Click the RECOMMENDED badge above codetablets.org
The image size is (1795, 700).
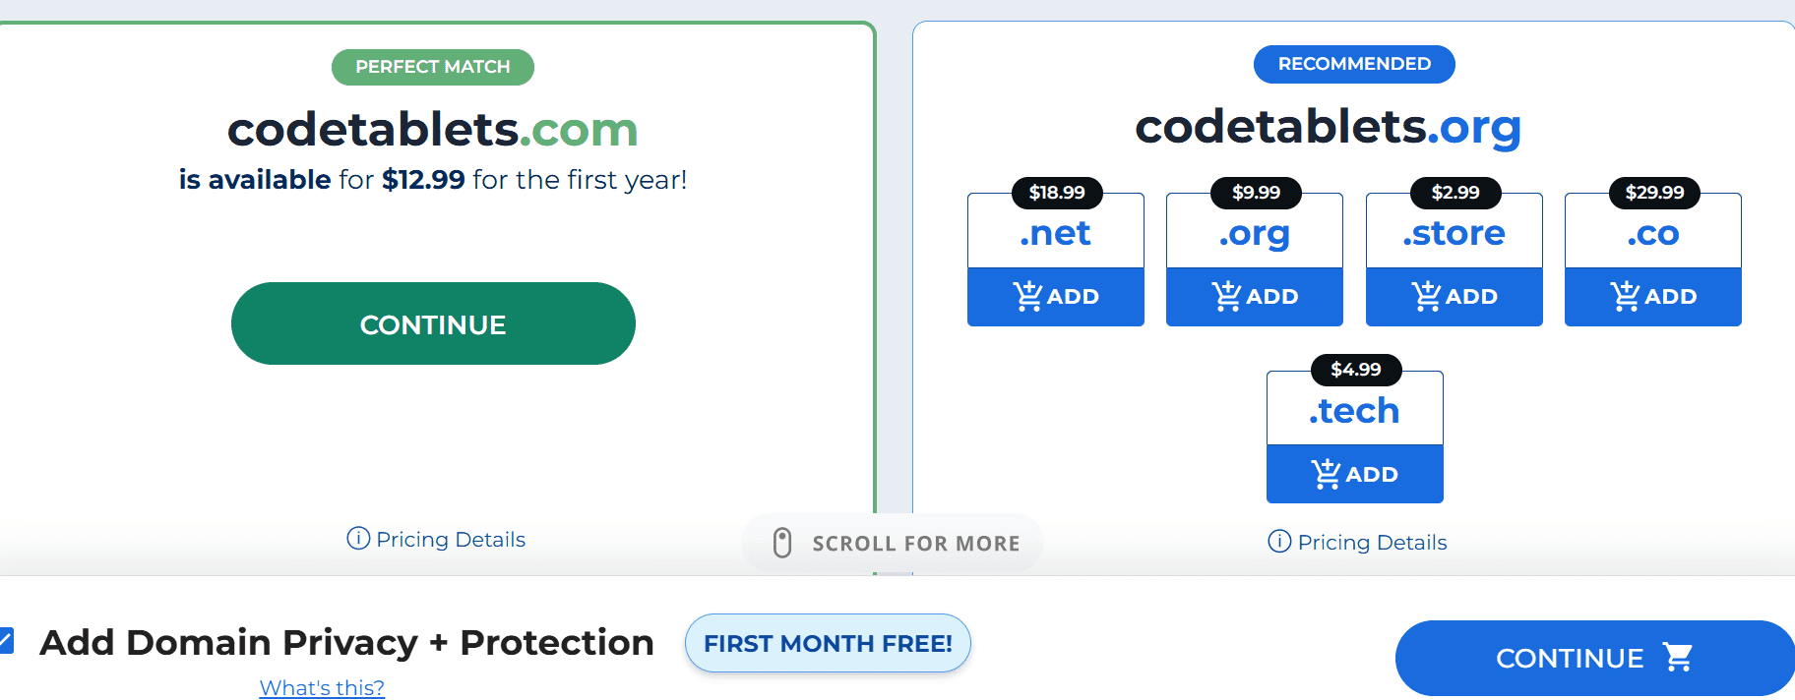[x=1353, y=64]
